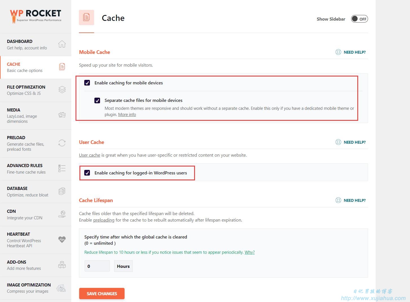
Task: Go to CDN settings
Action: pyautogui.click(x=36, y=215)
